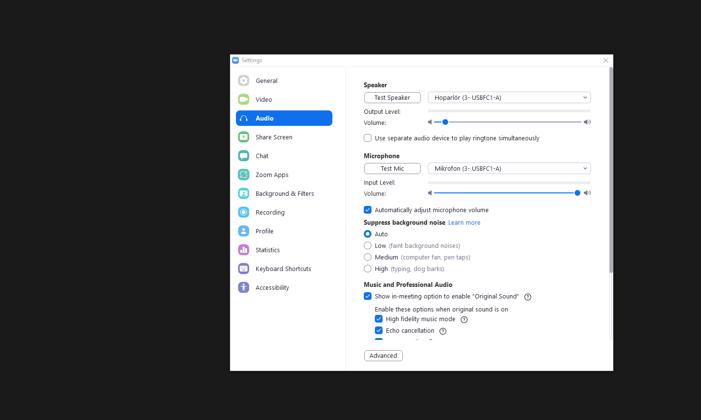This screenshot has width=701, height=420.
Task: Open Video settings tab
Action: pos(284,99)
